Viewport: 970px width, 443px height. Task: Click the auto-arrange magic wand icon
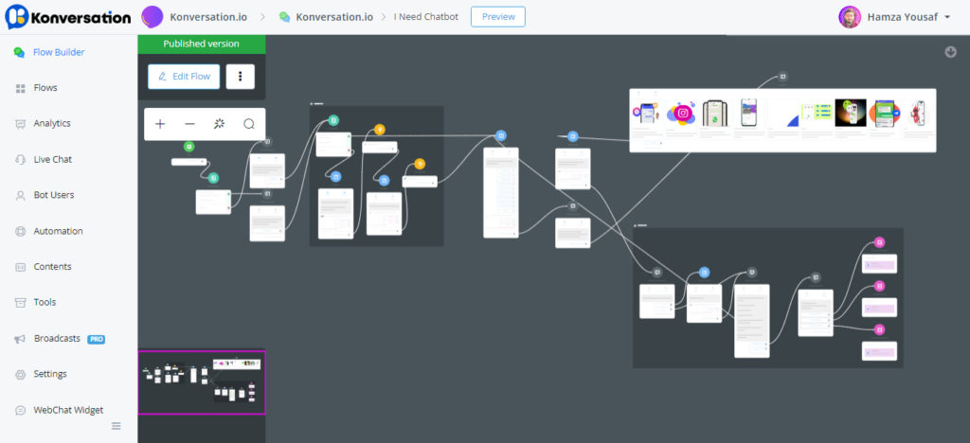[219, 124]
